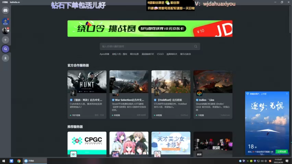Click the War Selection server small avatar
This screenshot has width=292, height=164.
click(115, 93)
